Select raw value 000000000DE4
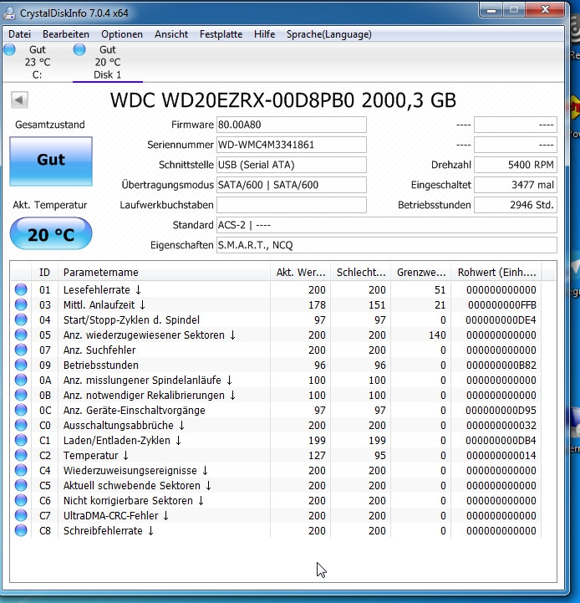This screenshot has width=580, height=603. click(x=501, y=320)
